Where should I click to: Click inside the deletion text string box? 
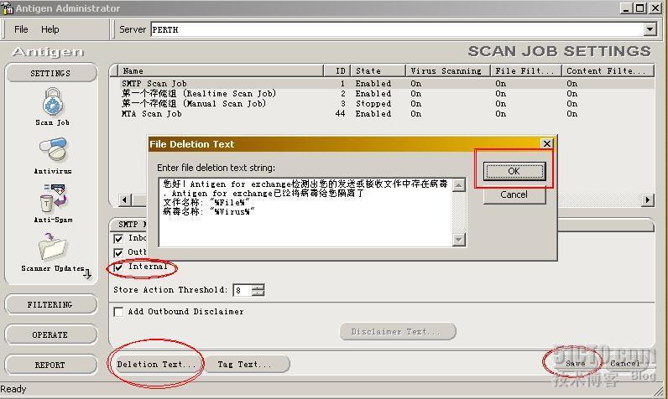coord(305,212)
